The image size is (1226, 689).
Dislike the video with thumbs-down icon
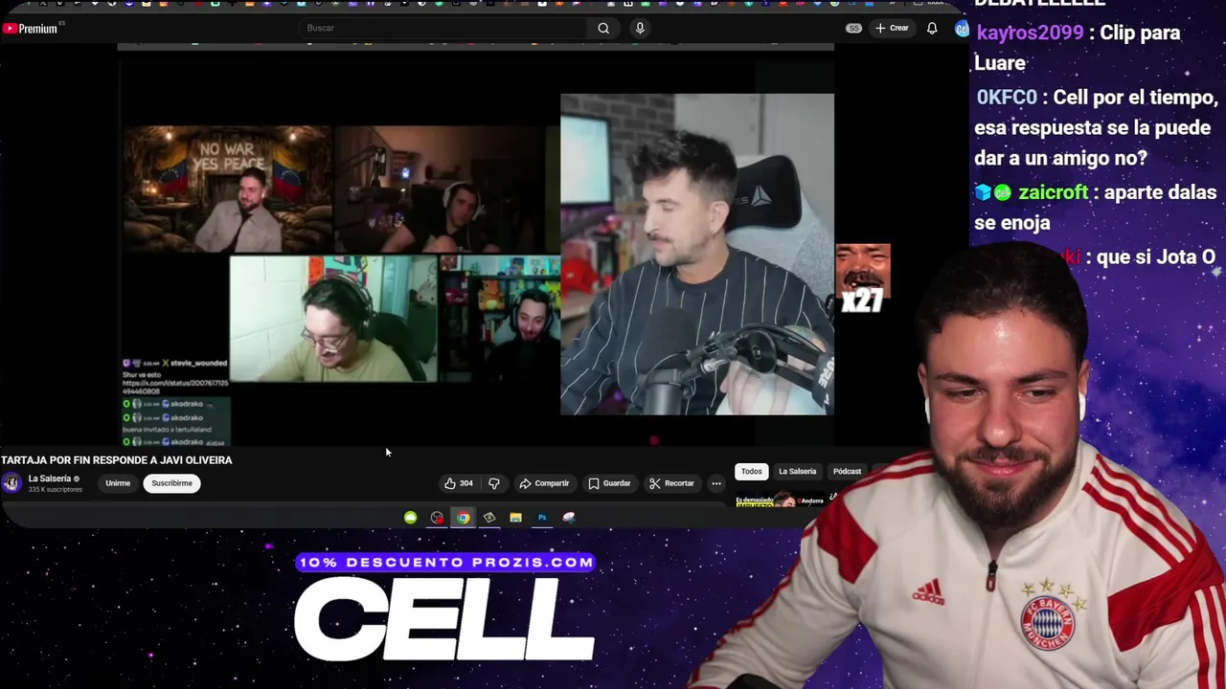pos(494,483)
